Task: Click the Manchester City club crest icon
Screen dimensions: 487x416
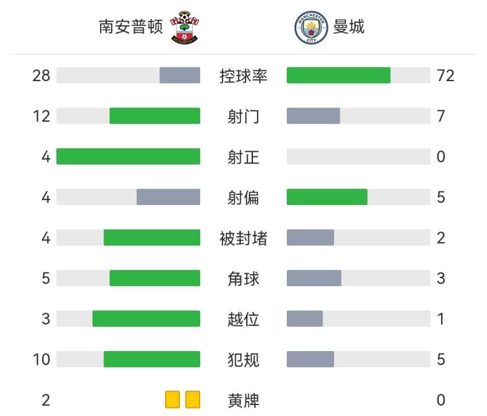Action: [x=311, y=28]
